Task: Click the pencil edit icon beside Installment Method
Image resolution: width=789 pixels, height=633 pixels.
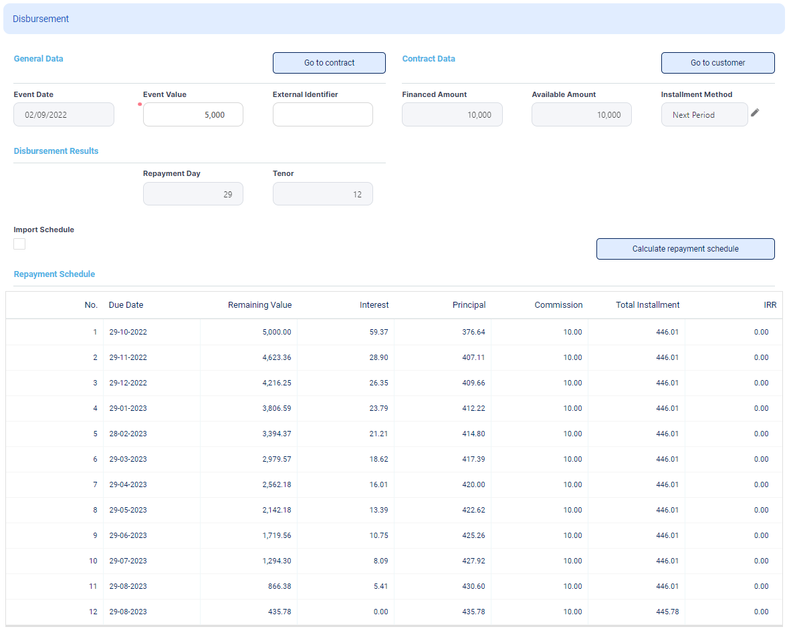Action: pos(755,113)
